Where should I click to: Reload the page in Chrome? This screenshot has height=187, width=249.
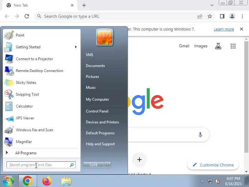point(27,16)
